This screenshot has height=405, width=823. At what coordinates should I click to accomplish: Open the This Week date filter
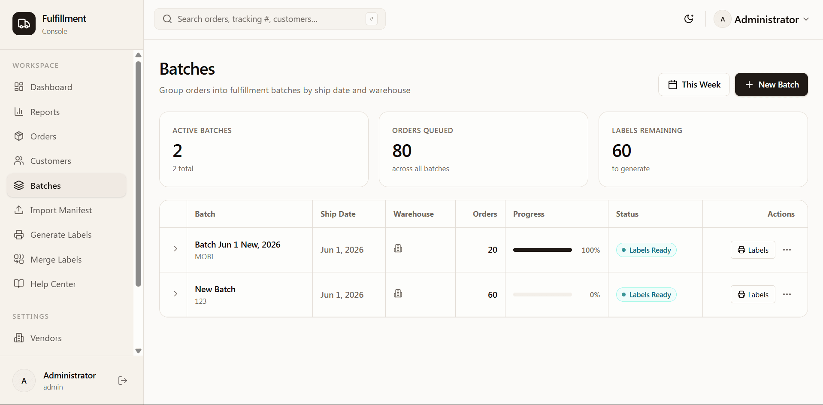pyautogui.click(x=694, y=85)
